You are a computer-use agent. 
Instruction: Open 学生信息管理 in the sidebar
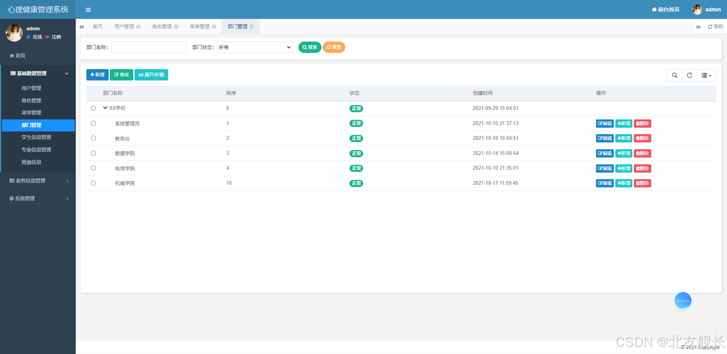(x=36, y=137)
